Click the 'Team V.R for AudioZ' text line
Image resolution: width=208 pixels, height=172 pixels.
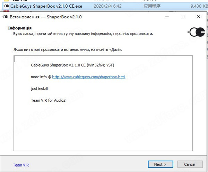[48, 100]
